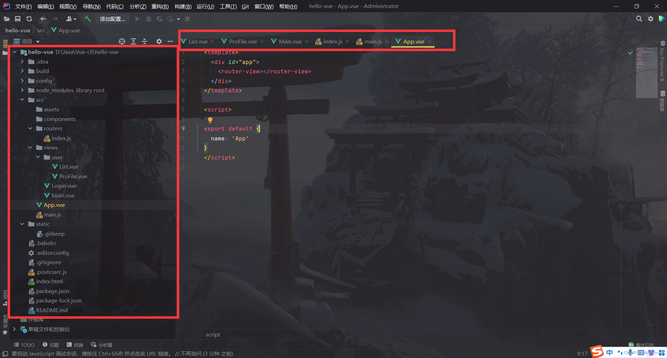The height and width of the screenshot is (358, 667).
Task: Open the Git menu
Action: 245,7
